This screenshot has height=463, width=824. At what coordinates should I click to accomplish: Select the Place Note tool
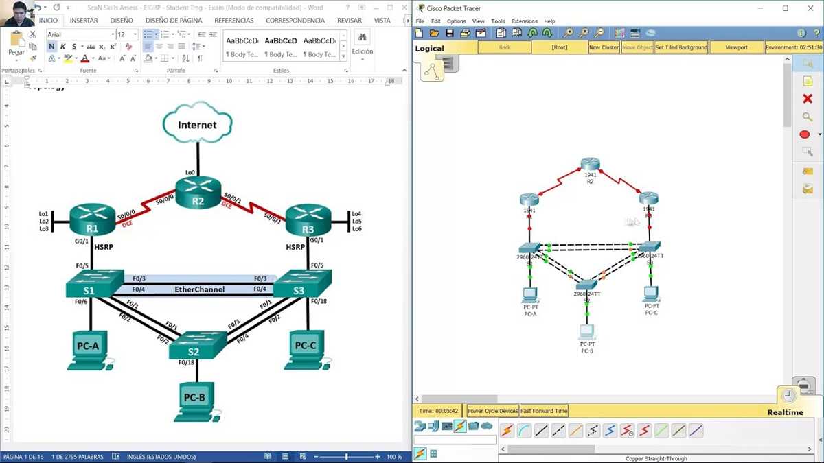tap(808, 82)
